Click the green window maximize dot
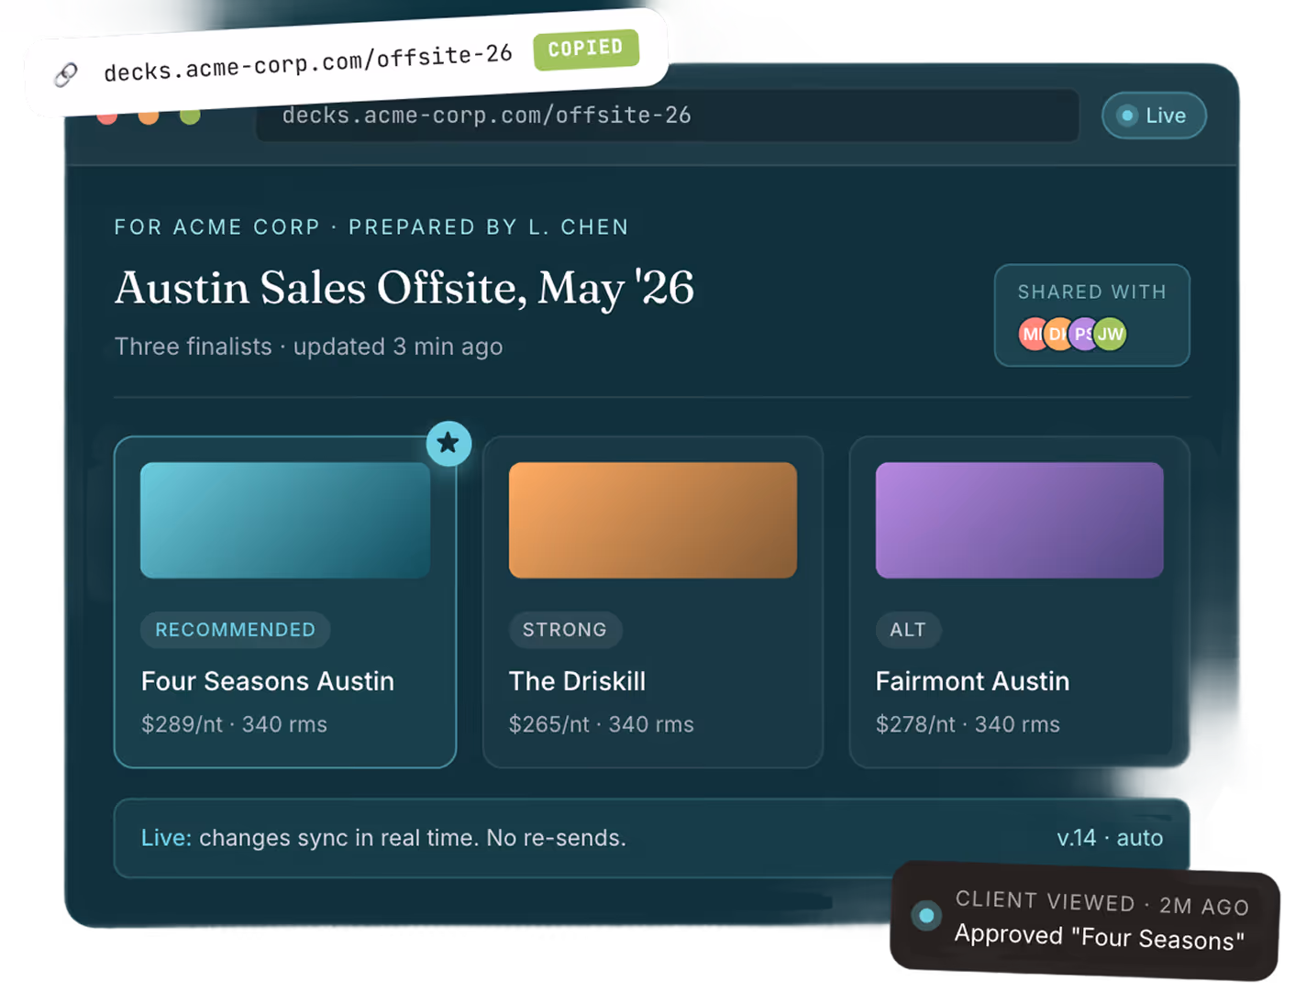The height and width of the screenshot is (992, 1295). click(x=190, y=116)
